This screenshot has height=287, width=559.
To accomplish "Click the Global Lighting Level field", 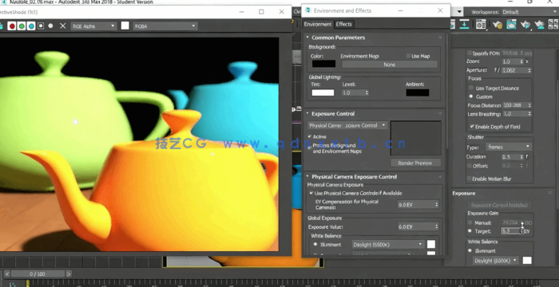I will pos(355,92).
